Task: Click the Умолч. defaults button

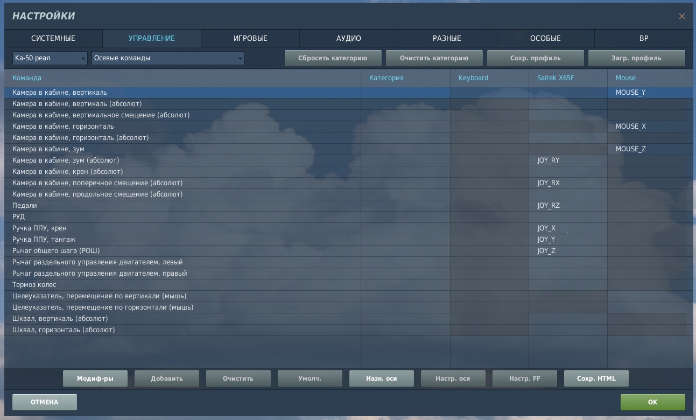Action: click(x=310, y=379)
